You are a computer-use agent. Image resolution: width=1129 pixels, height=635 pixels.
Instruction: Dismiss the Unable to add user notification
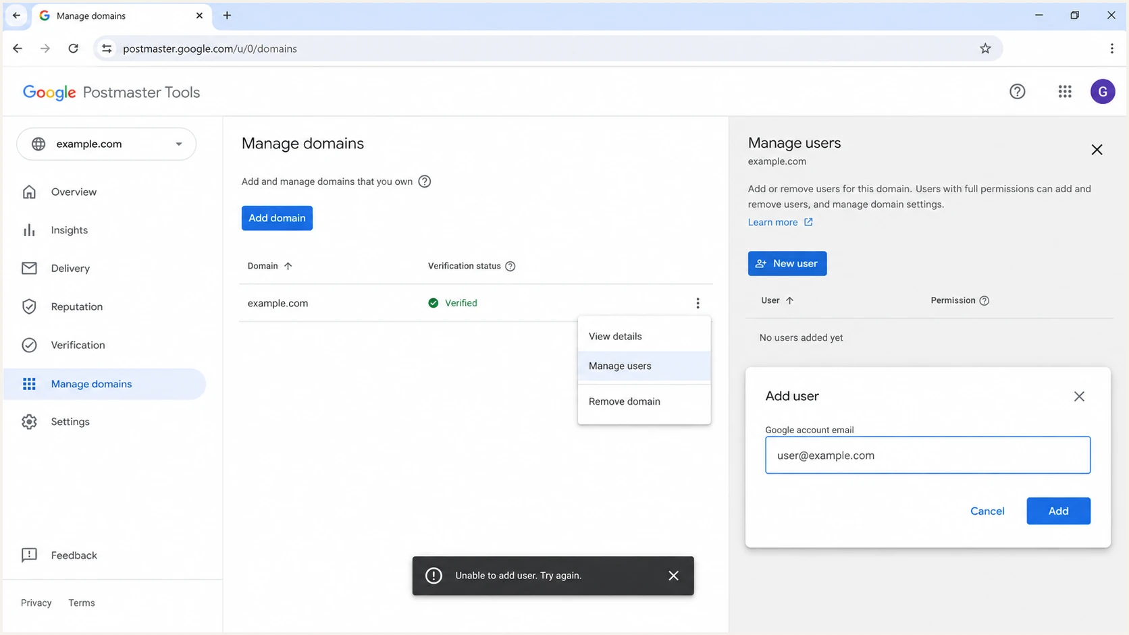(x=673, y=576)
